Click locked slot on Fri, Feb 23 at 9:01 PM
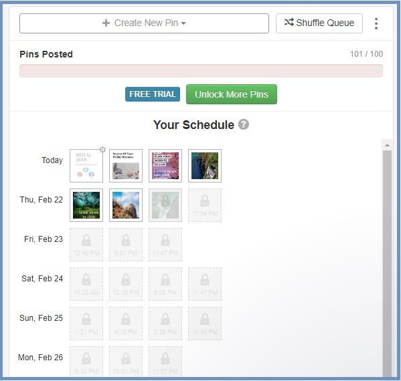The width and height of the screenshot is (401, 381). [126, 245]
